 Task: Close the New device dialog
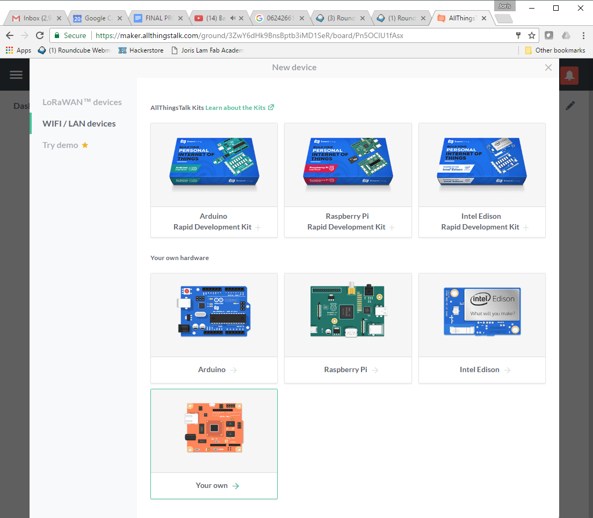(548, 68)
